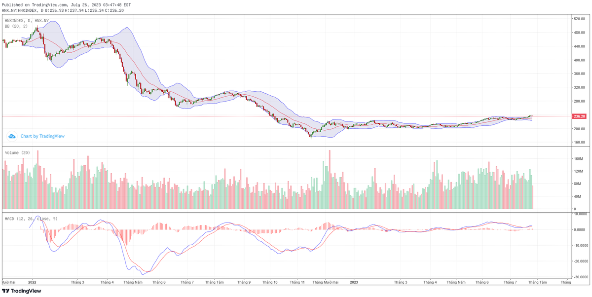592x297 pixels.
Task: Click the Volume (20) indicator label
Action: tap(17, 153)
